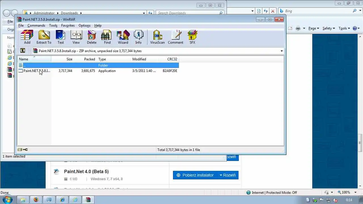Show archive Info

[x=138, y=37]
